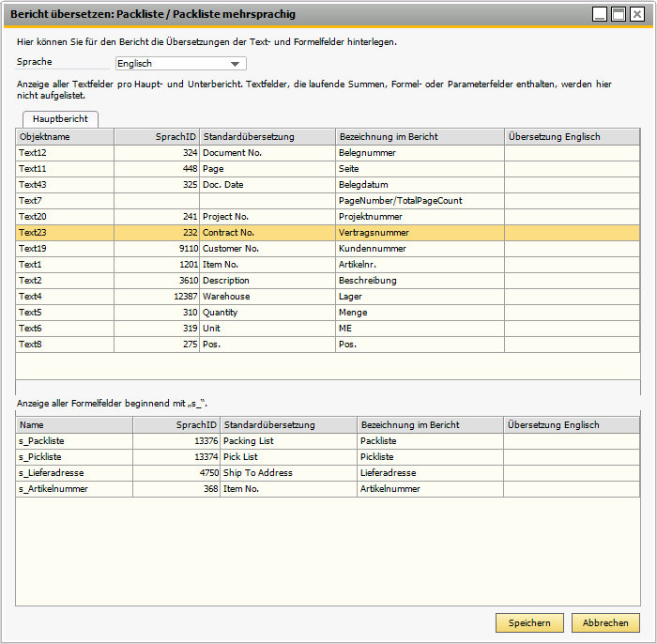This screenshot has width=657, height=644.
Task: Click Übersetzung Englisch cell for Belegnummer
Action: click(x=572, y=153)
